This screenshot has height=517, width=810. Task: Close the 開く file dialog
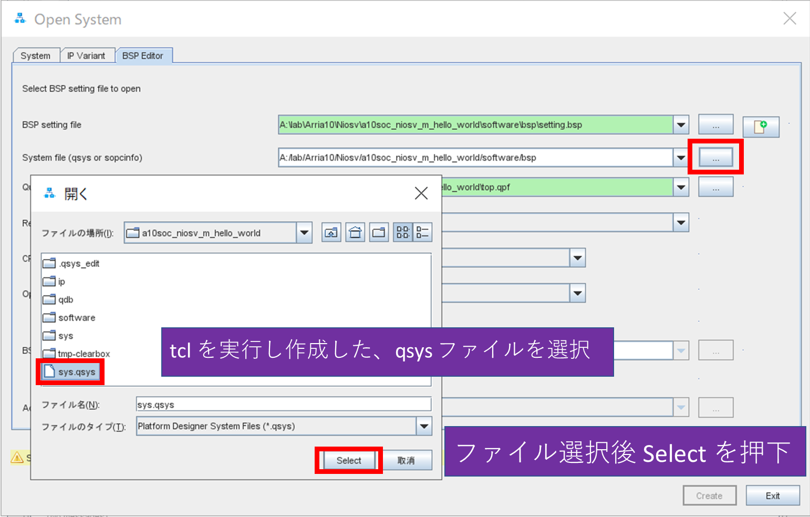point(421,193)
